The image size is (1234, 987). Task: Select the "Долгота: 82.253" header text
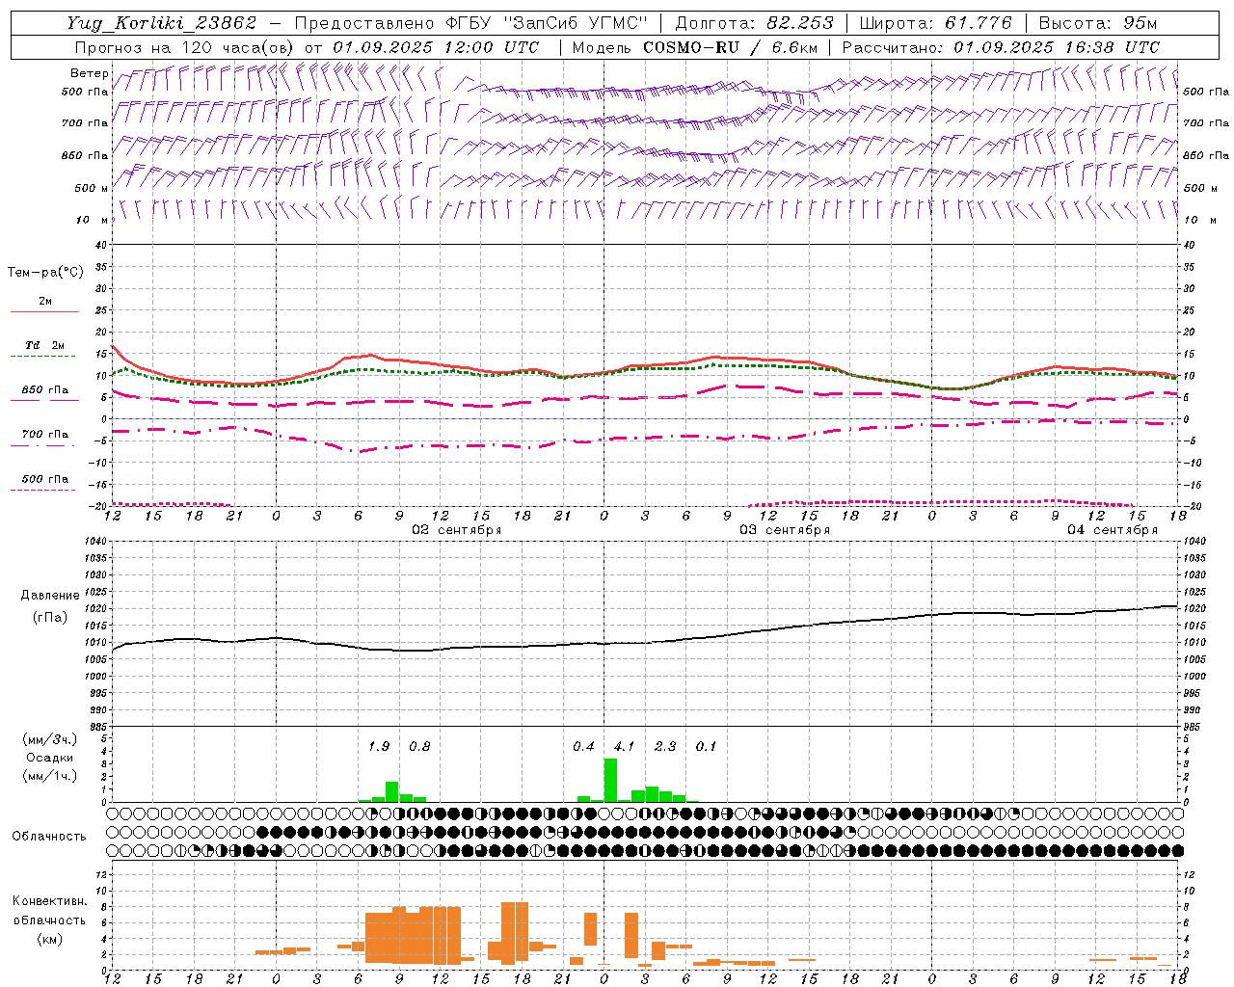(x=754, y=23)
